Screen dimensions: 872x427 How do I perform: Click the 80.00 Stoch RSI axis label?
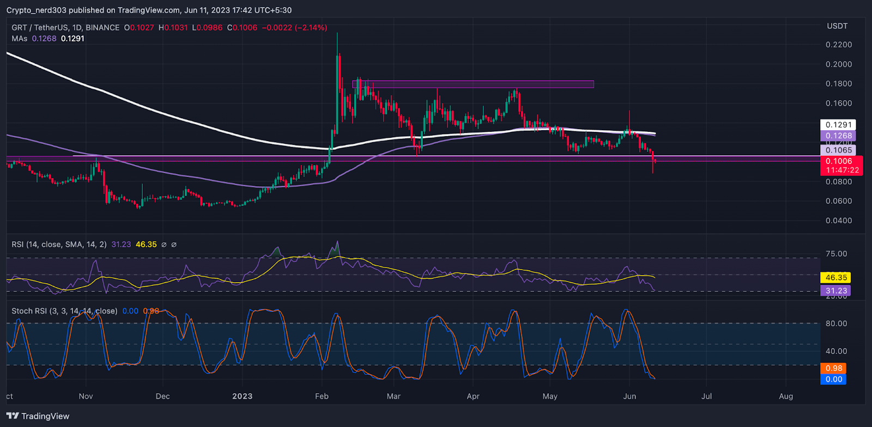(x=836, y=324)
